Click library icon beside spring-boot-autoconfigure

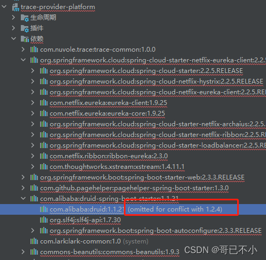pos(44,231)
